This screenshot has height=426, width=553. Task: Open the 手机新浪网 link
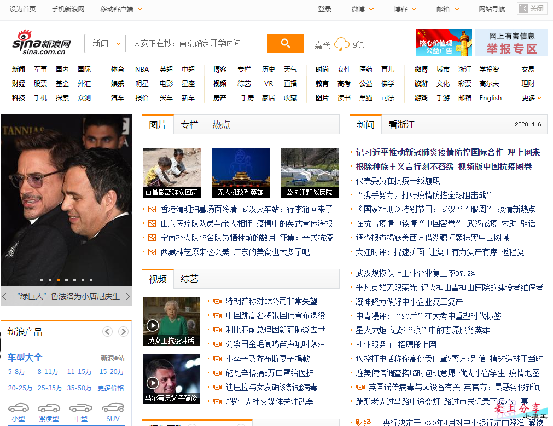[68, 9]
